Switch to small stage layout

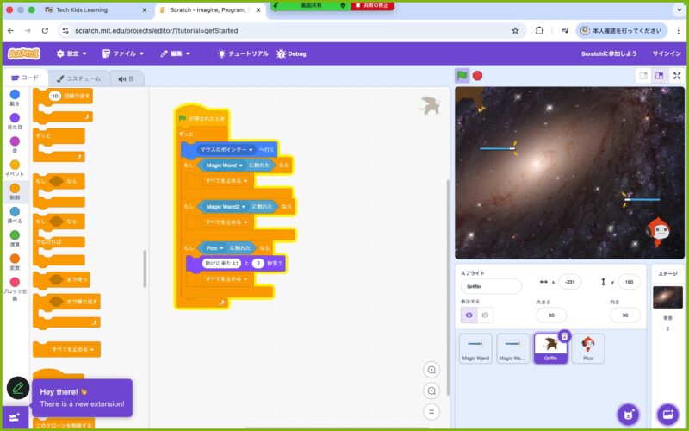coord(642,76)
